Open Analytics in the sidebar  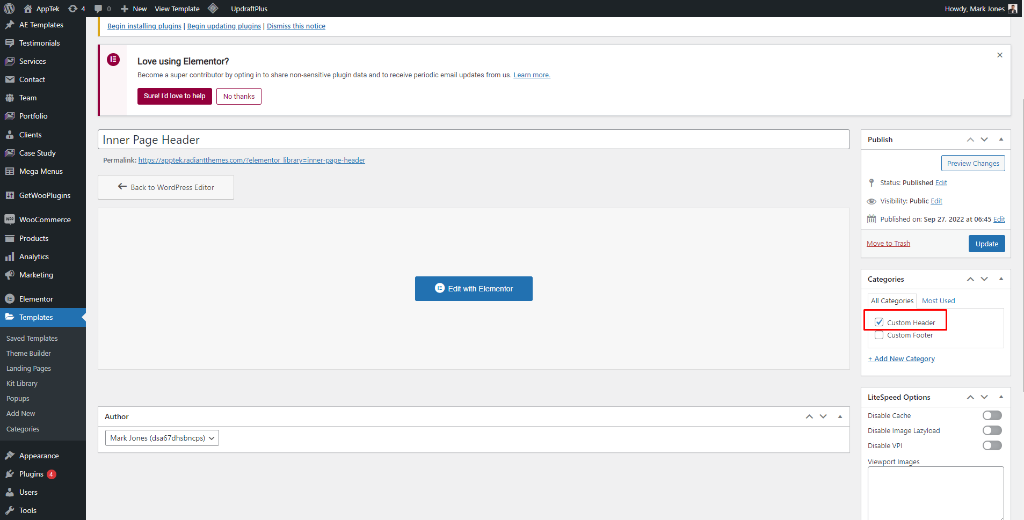coord(34,257)
